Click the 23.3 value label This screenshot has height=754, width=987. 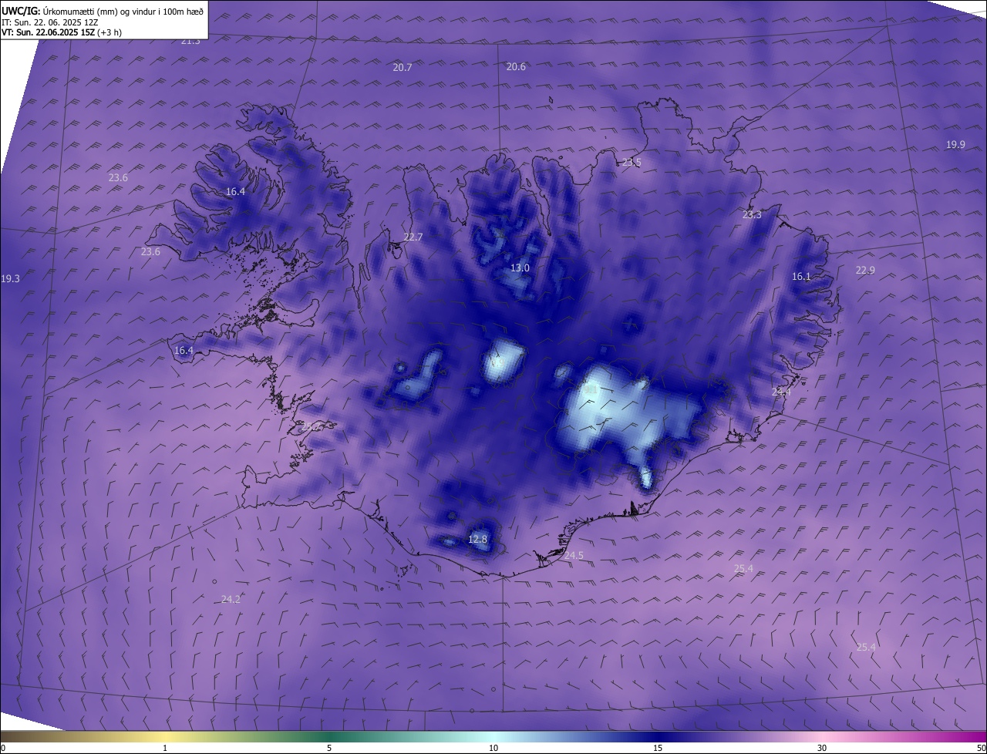(752, 215)
